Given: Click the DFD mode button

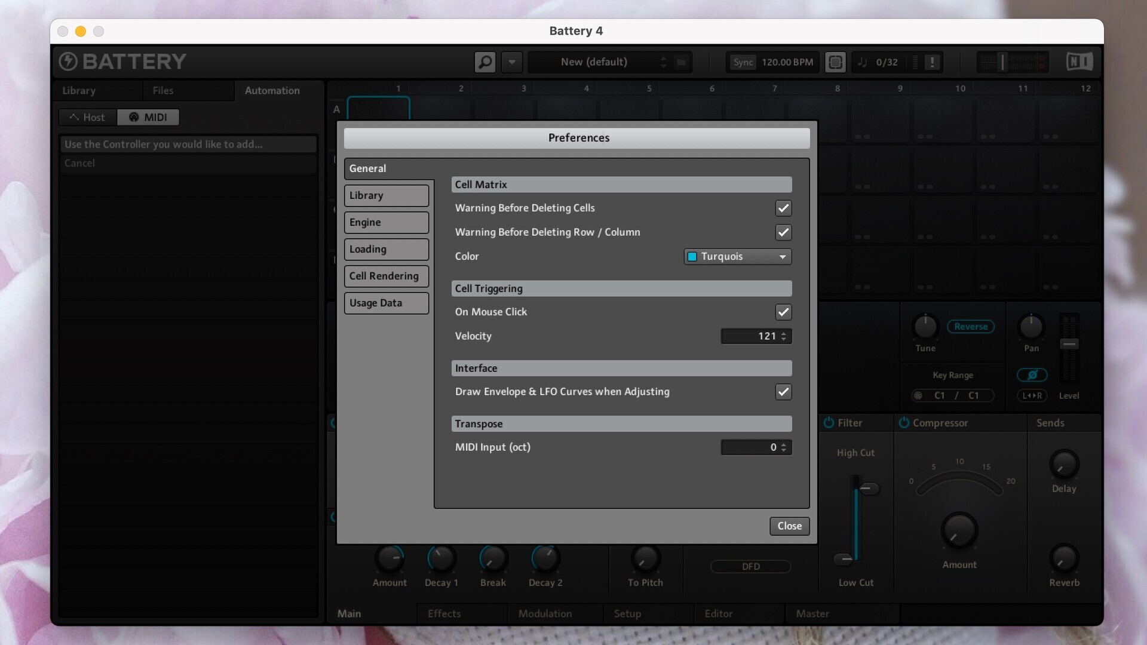Looking at the screenshot, I should pyautogui.click(x=751, y=566).
